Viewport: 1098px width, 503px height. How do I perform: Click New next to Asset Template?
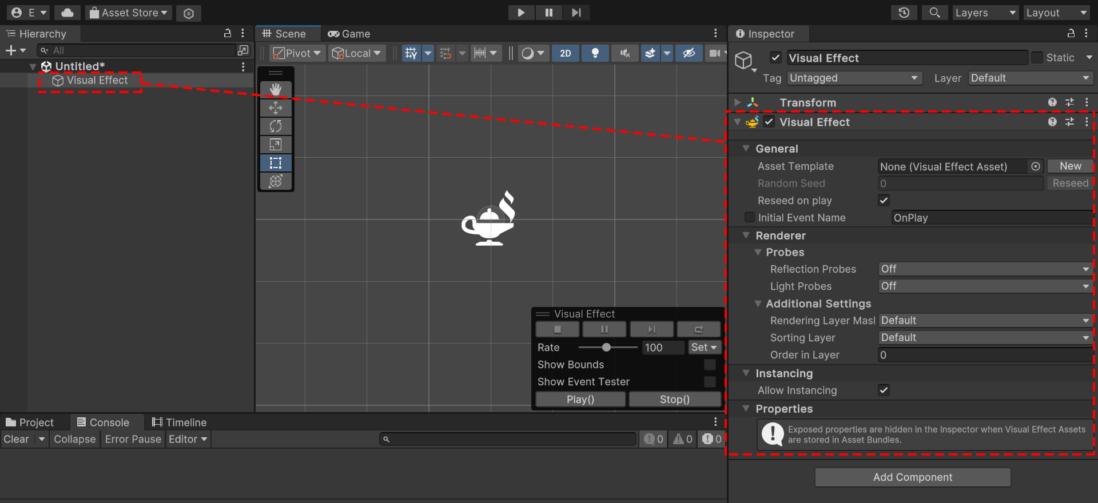[x=1070, y=166]
